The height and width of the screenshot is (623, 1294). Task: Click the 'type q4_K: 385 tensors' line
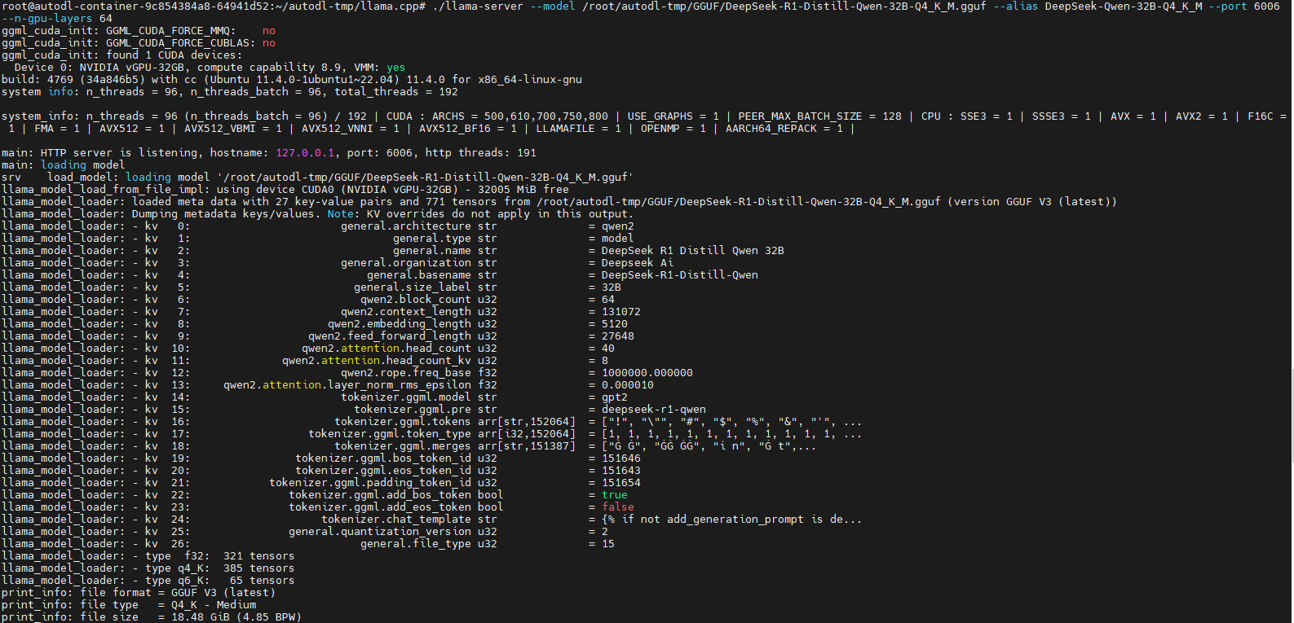tap(220, 568)
